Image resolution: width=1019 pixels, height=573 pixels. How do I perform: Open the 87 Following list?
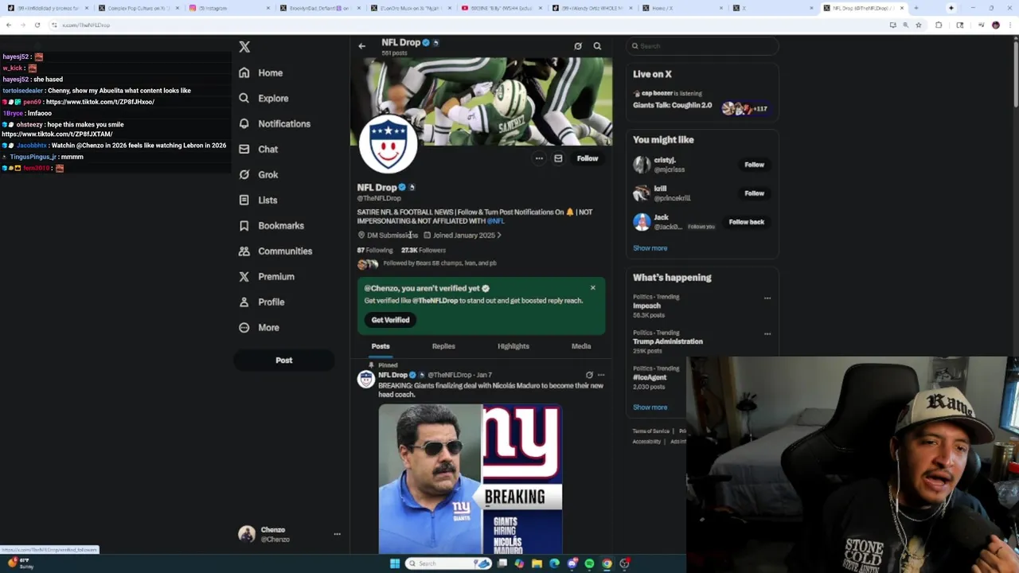click(x=374, y=250)
